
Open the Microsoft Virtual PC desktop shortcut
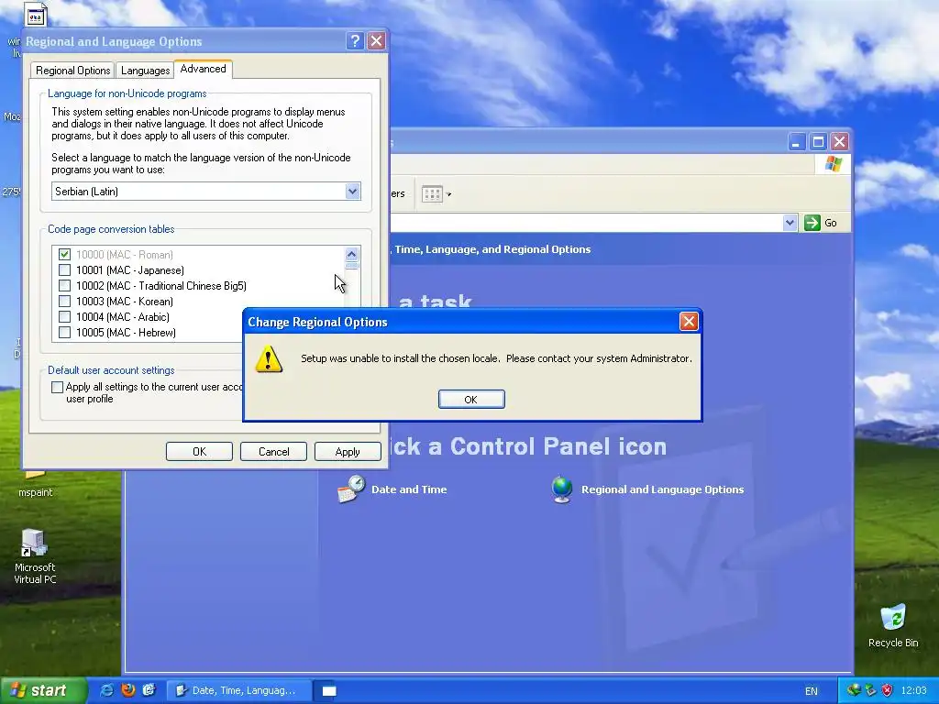(x=35, y=556)
